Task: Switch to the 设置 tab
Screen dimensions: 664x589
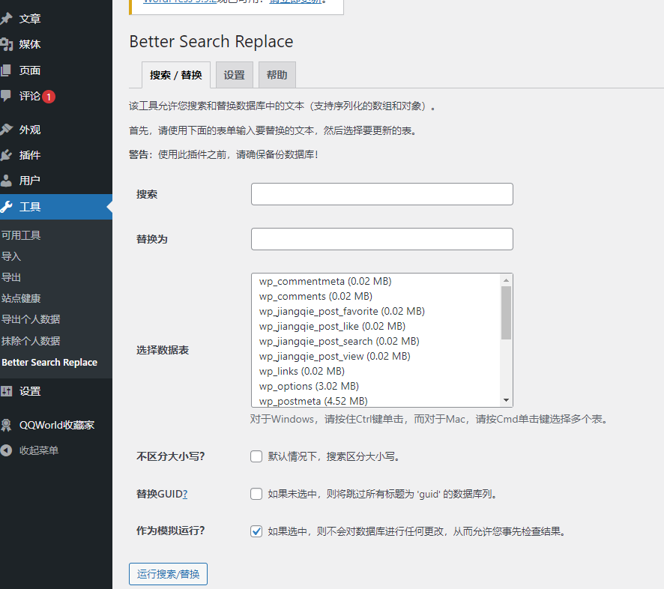Action: pos(235,75)
